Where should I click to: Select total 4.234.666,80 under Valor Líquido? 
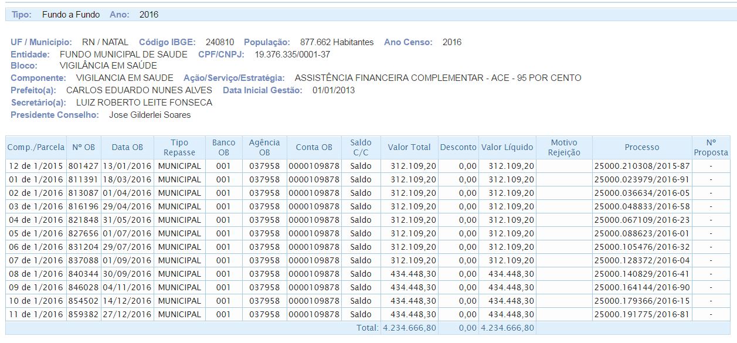[508, 328]
